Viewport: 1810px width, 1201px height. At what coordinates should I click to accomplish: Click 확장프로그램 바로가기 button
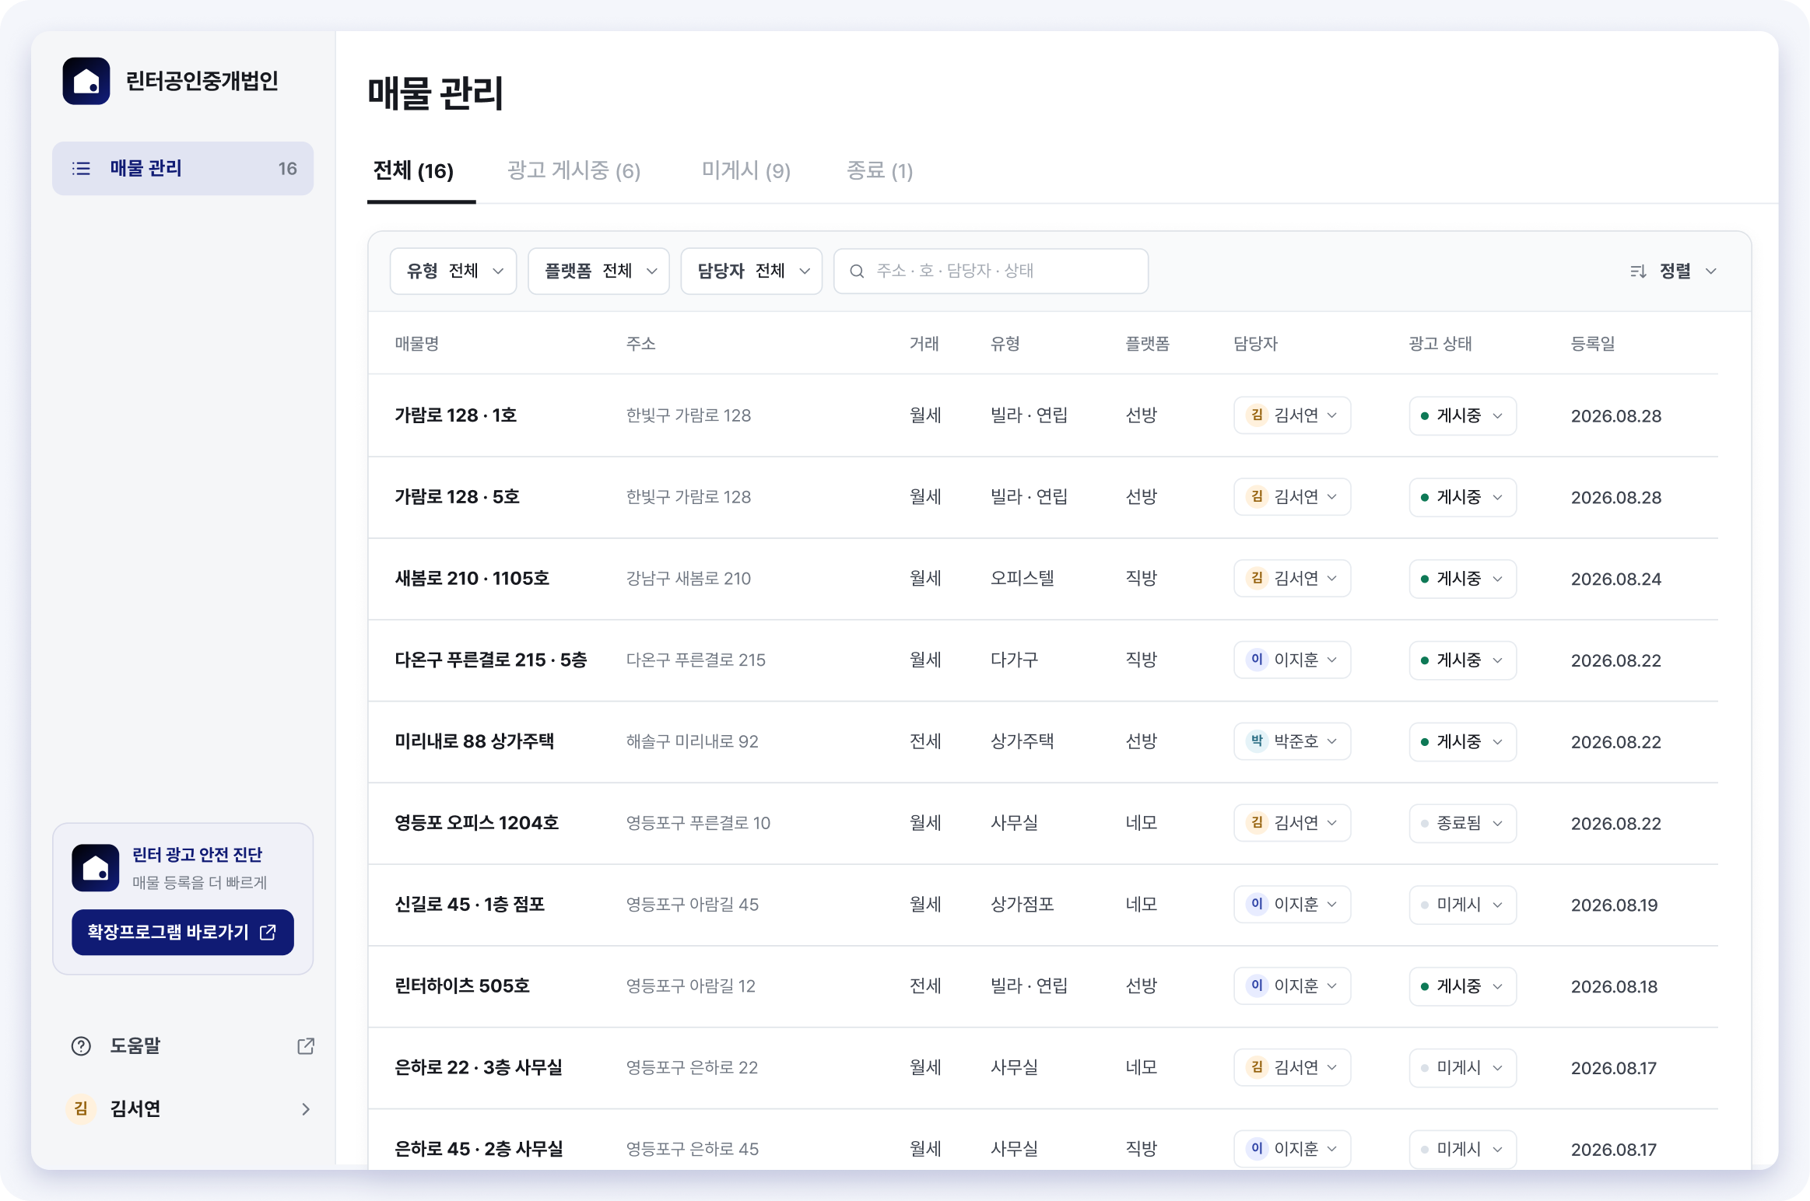pos(183,932)
